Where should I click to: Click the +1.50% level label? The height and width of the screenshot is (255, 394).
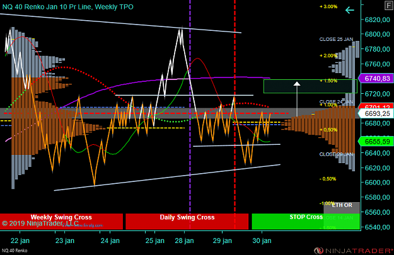click(x=328, y=81)
